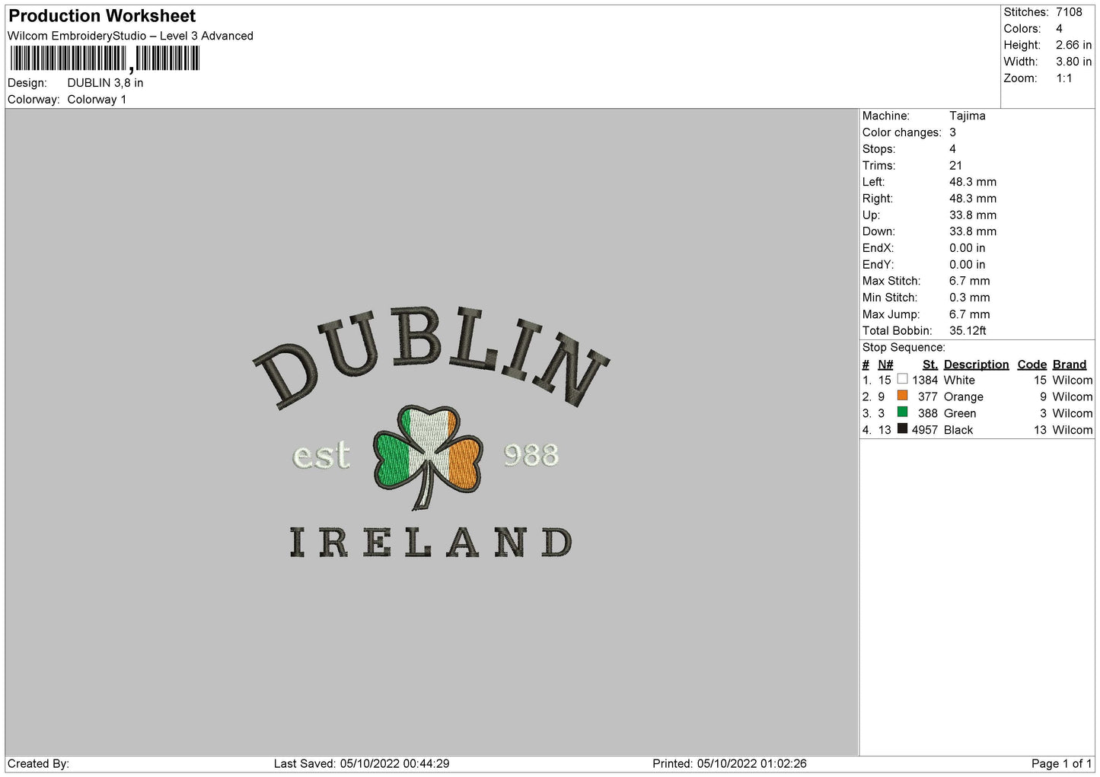
Task: Click the 'Stop Sequence:' heading
Action: click(904, 348)
